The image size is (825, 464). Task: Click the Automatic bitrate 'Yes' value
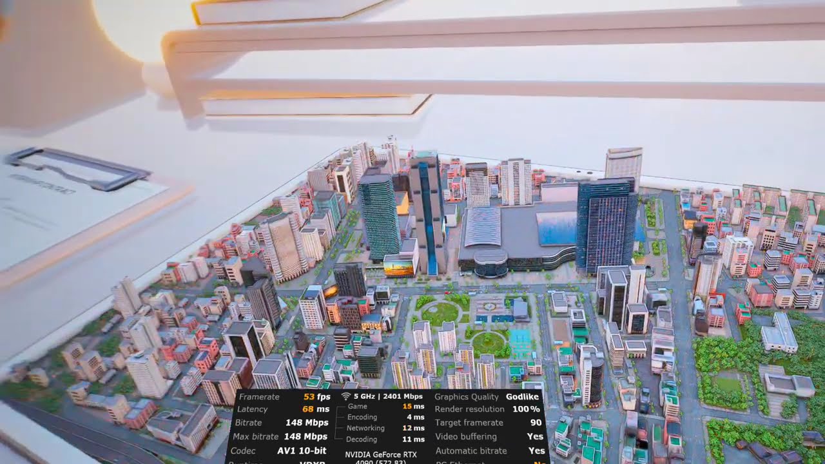click(x=537, y=451)
